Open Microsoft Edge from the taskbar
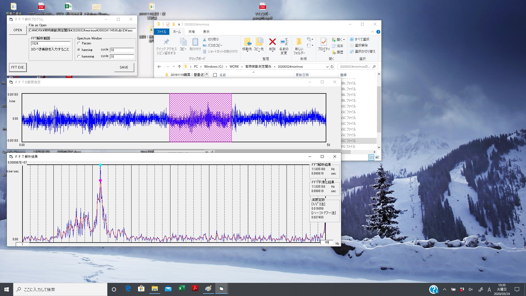 point(128,289)
